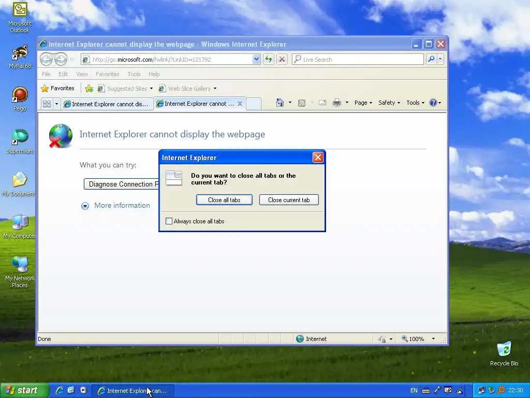The image size is (530, 398).
Task: Open the Help menu
Action: point(154,74)
